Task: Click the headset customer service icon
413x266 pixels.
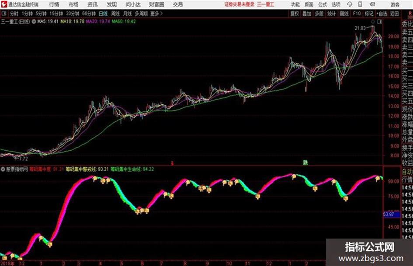Action: (x=350, y=4)
